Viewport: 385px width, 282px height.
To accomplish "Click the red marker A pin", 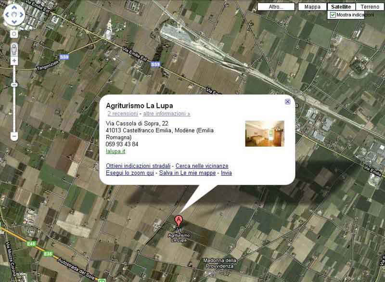I will (x=179, y=221).
